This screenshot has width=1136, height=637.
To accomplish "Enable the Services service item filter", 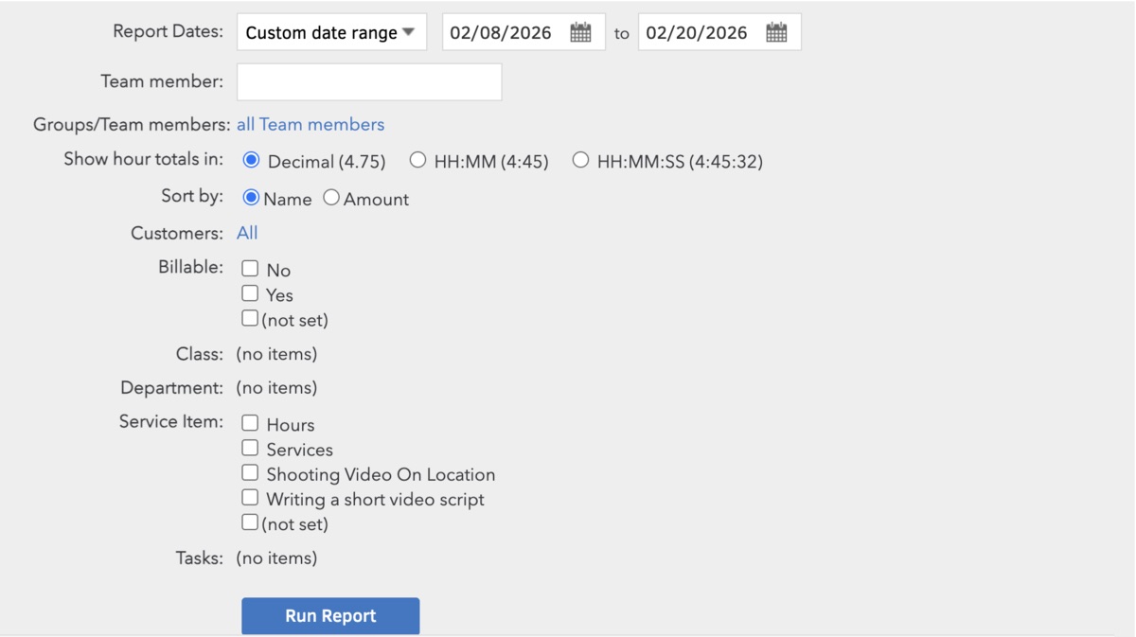I will pyautogui.click(x=250, y=448).
